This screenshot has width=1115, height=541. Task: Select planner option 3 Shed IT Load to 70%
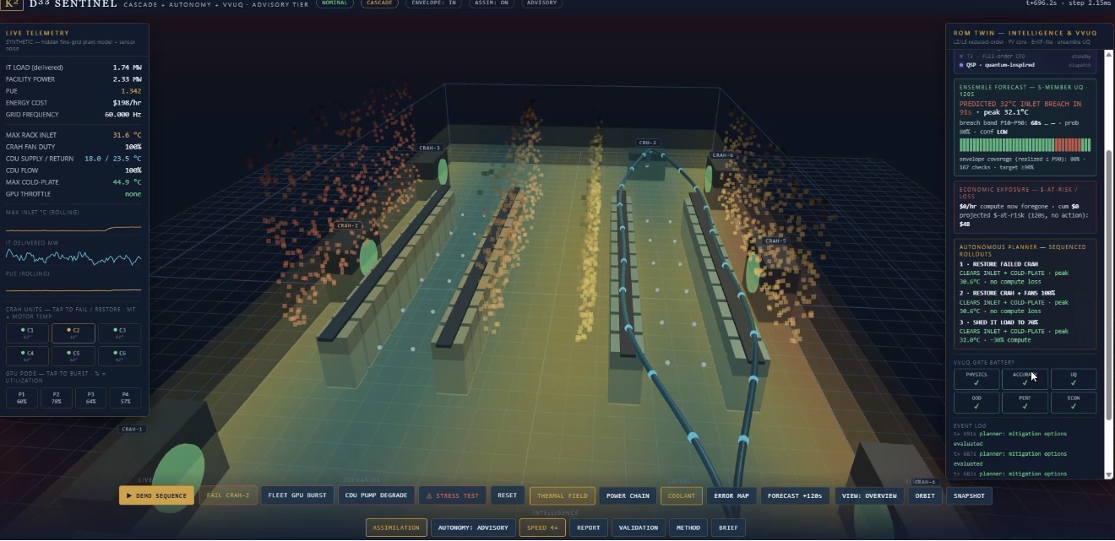click(1025, 331)
